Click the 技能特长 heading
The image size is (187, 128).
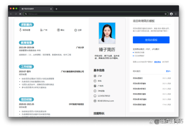click(x=99, y=113)
